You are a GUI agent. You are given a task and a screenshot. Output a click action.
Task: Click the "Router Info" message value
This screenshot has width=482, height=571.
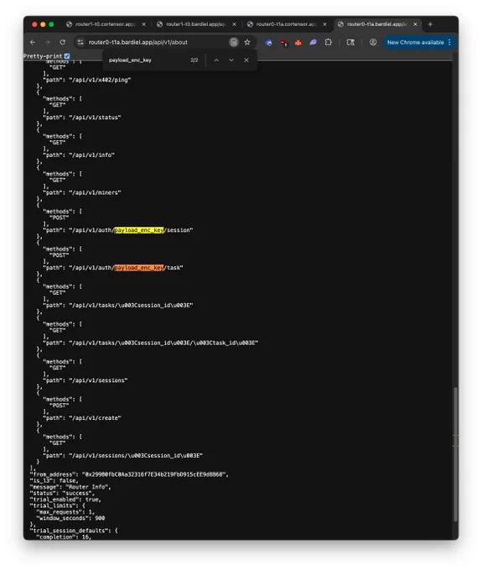coord(86,487)
